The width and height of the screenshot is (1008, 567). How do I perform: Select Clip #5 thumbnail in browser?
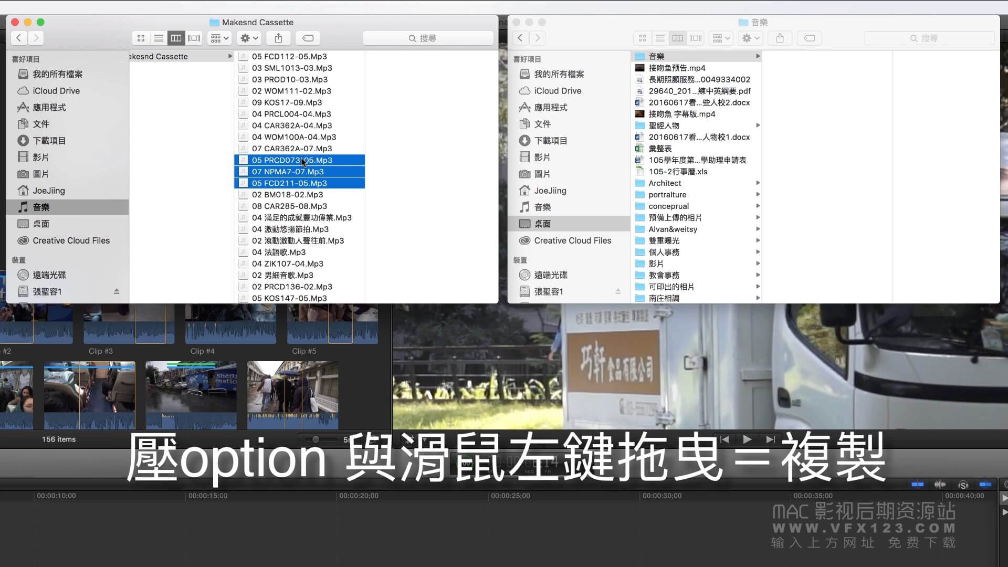(332, 324)
